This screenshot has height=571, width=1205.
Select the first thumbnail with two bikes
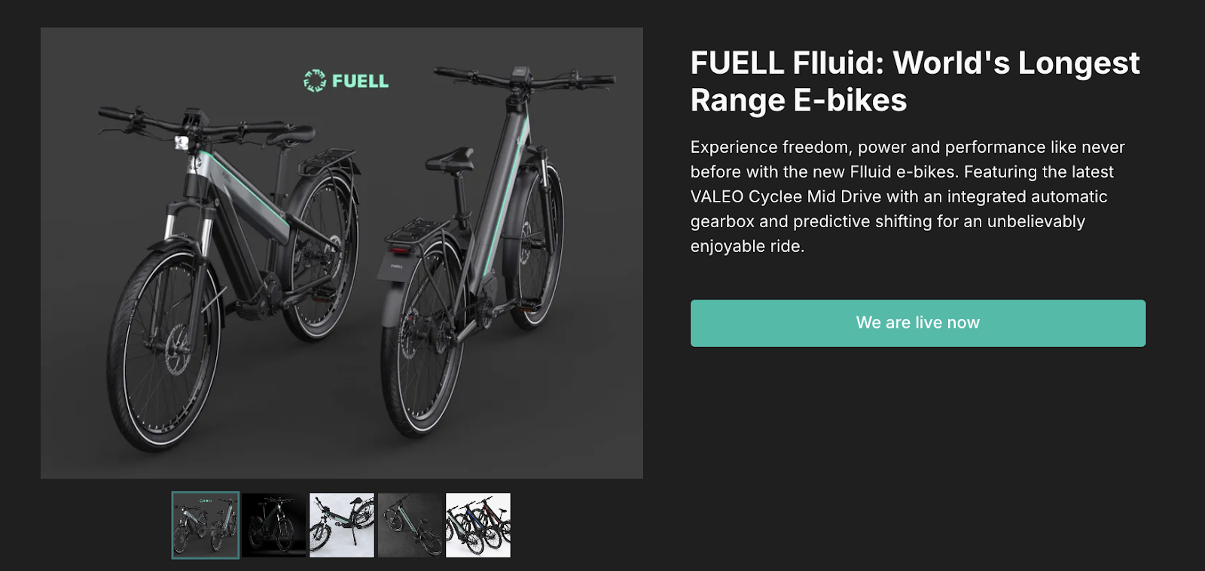pyautogui.click(x=206, y=525)
